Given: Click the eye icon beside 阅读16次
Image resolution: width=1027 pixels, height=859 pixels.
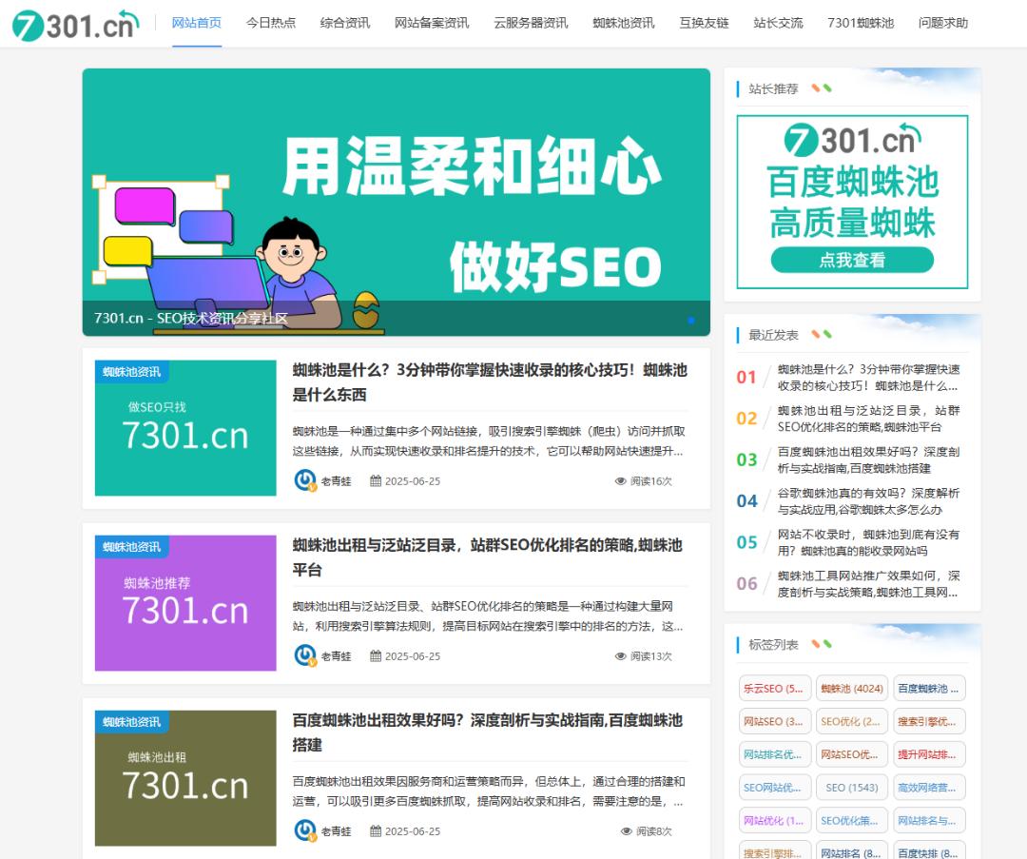Looking at the screenshot, I should pyautogui.click(x=620, y=481).
